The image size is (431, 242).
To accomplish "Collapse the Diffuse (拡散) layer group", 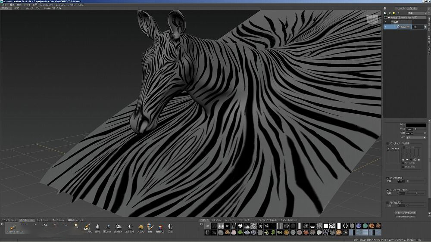I will (392, 22).
